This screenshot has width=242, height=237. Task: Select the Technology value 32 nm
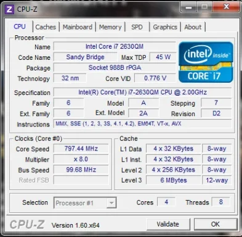[x=70, y=78]
